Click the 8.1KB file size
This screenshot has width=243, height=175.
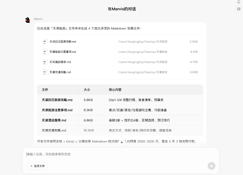[x=194, y=52]
